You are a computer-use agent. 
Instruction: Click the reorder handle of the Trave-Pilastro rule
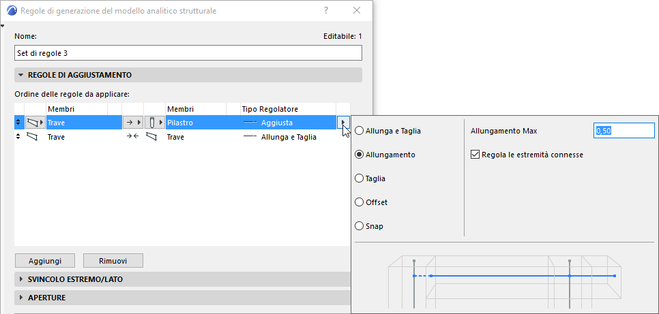tap(18, 123)
